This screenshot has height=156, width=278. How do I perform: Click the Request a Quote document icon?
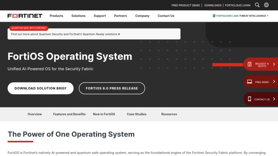click(249, 64)
